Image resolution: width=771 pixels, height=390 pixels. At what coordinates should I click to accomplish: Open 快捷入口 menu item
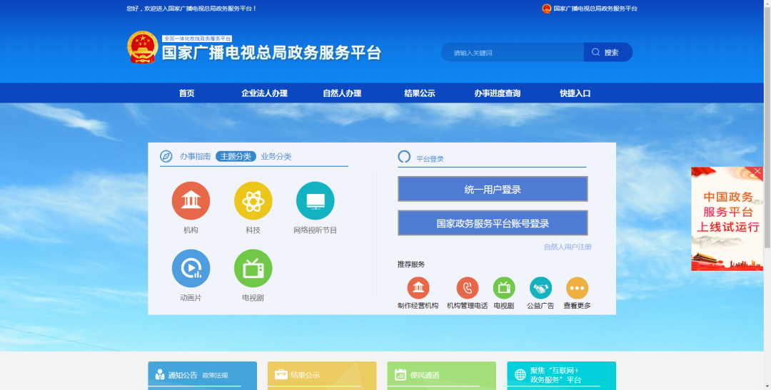pos(575,93)
